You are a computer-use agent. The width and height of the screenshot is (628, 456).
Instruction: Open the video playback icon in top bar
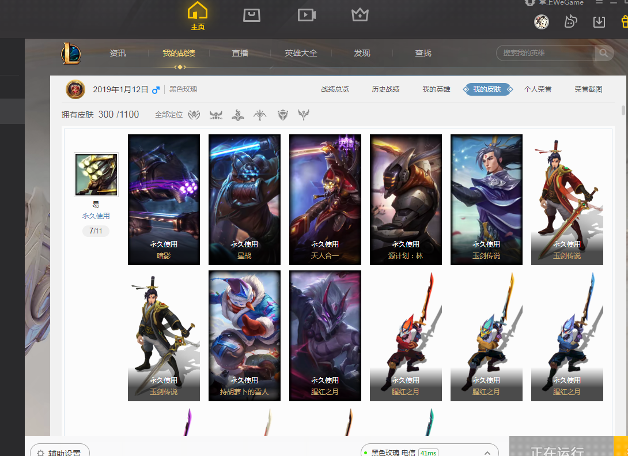click(x=307, y=15)
